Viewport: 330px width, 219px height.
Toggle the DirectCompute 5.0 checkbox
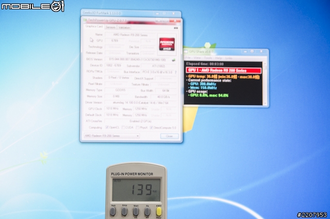(x=151, y=128)
